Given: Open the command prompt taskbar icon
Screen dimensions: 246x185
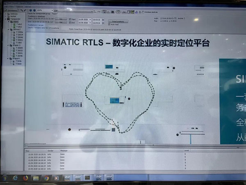Looking at the screenshot, I should tap(87, 178).
